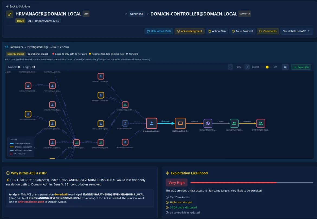
Task: Adjust the Covered slider handle
Action: [x=267, y=67]
